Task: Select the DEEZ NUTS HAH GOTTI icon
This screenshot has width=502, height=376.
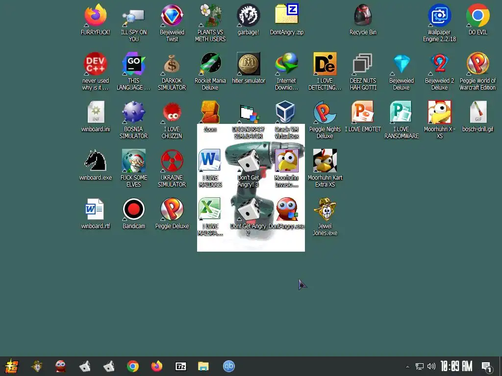Action: click(363, 71)
